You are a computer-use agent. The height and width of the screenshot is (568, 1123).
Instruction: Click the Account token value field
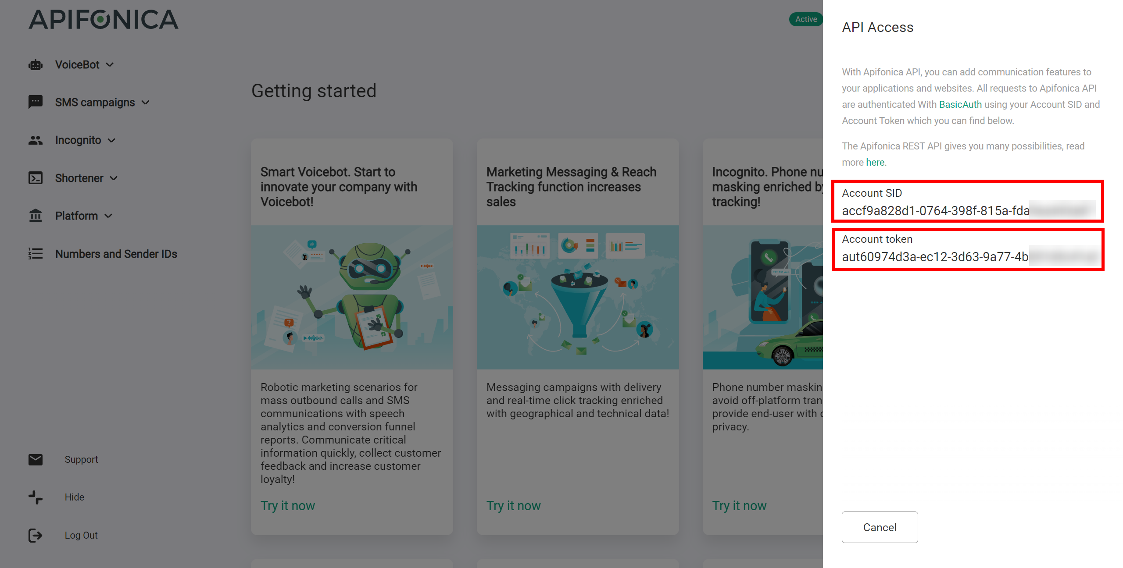970,256
